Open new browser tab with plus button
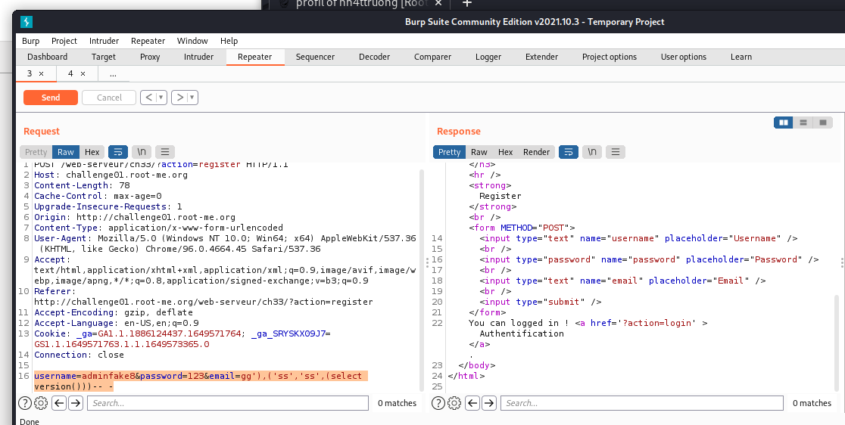 tap(467, 4)
